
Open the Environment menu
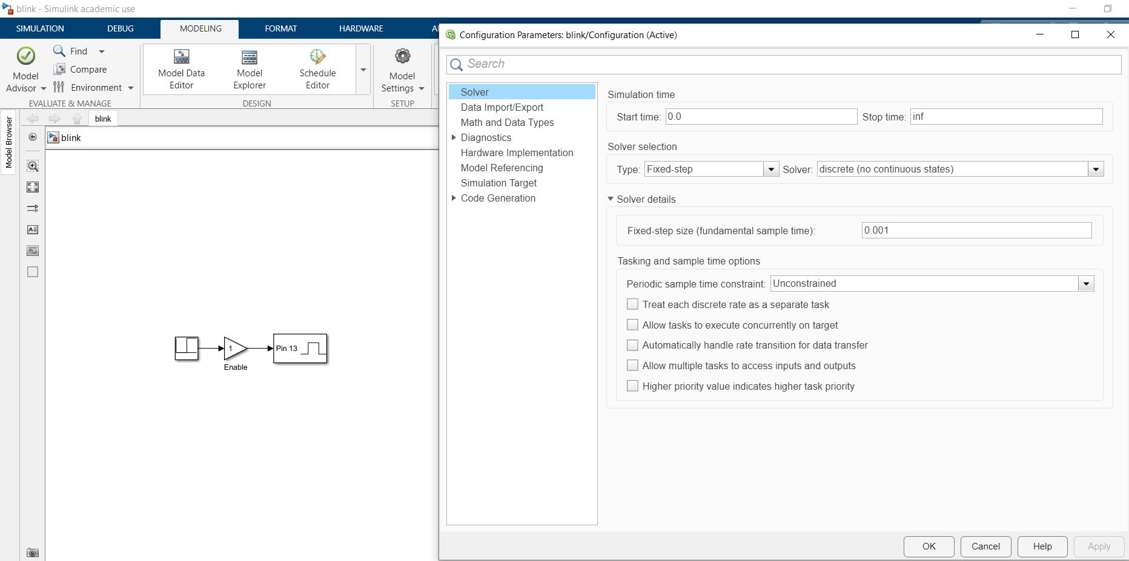pos(93,88)
